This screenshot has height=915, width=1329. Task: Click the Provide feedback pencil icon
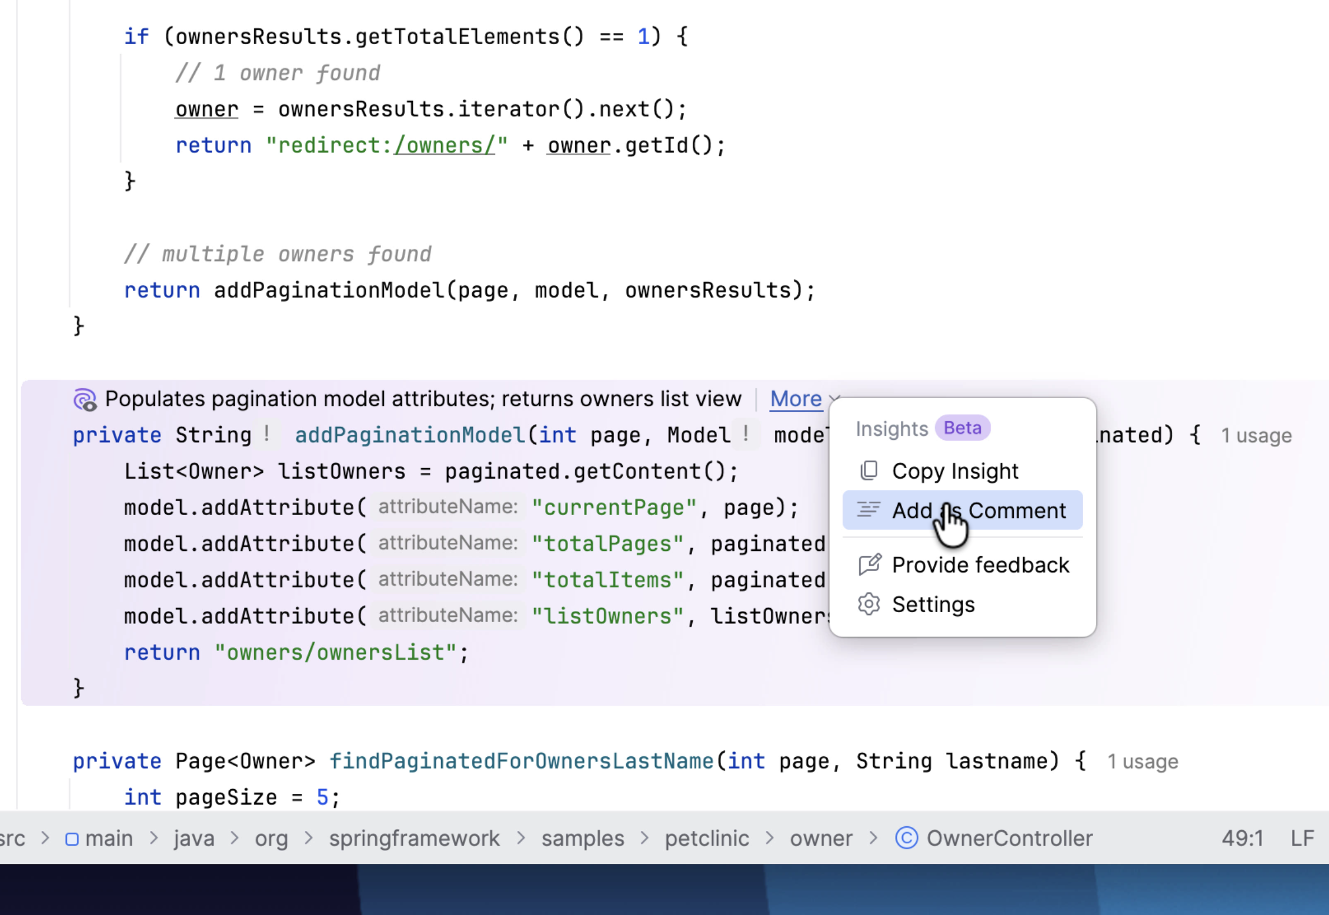(870, 565)
